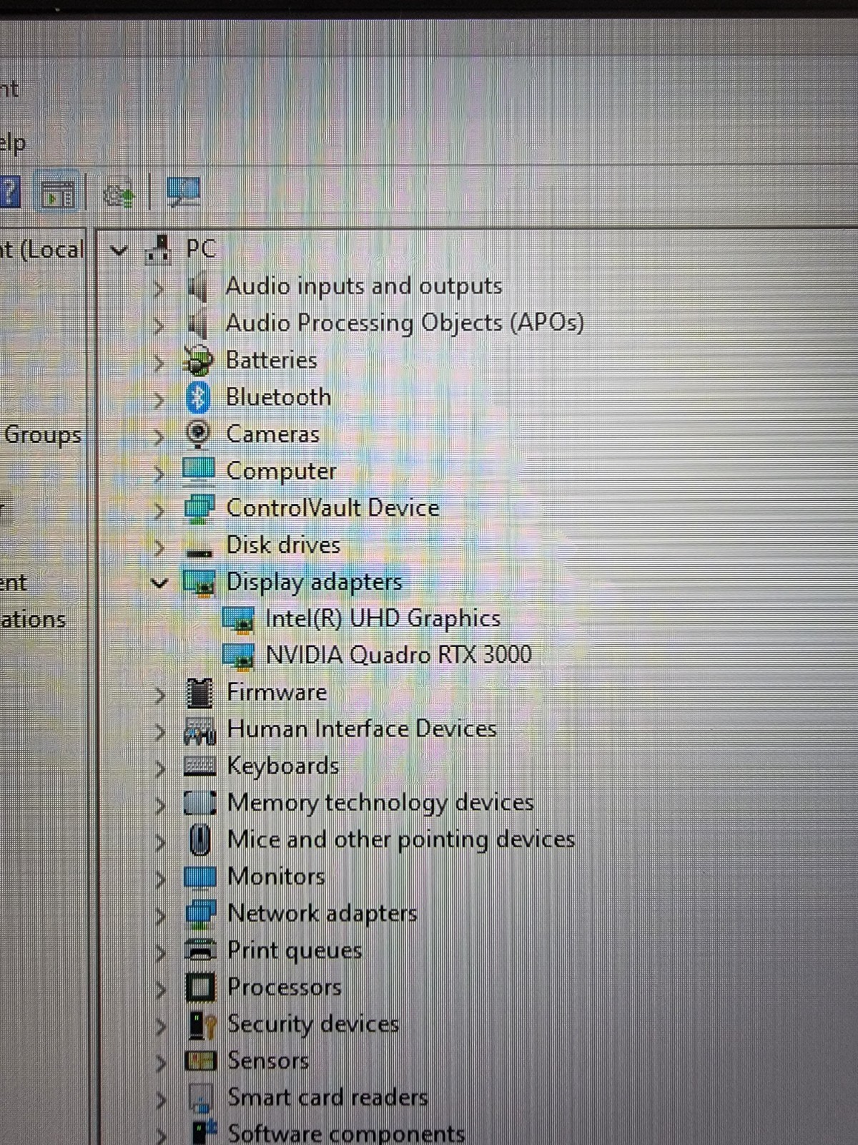858x1145 pixels.
Task: Click the Memory technology devices icon
Action: coord(199,803)
